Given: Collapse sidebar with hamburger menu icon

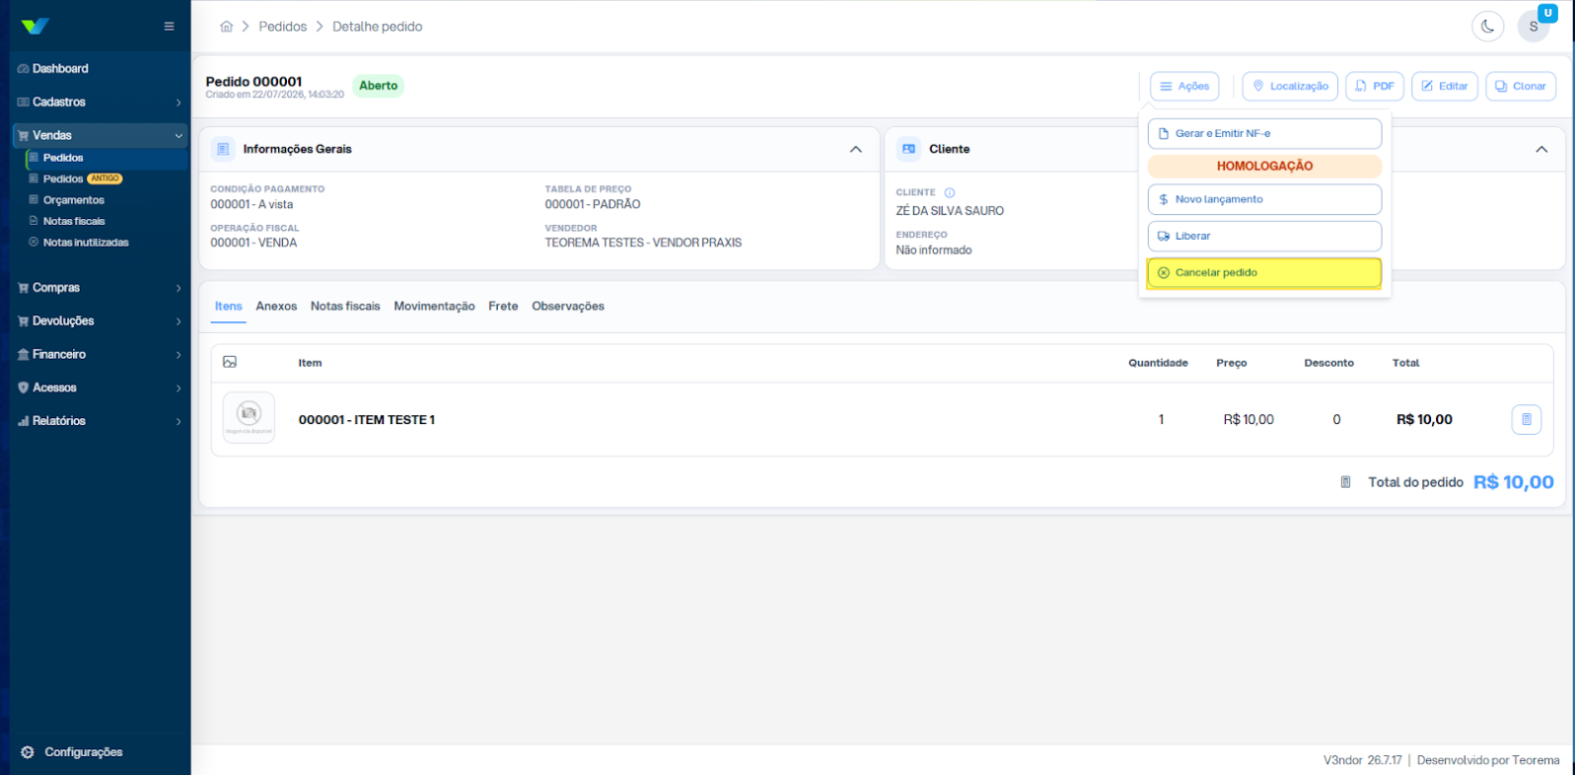Looking at the screenshot, I should [169, 27].
